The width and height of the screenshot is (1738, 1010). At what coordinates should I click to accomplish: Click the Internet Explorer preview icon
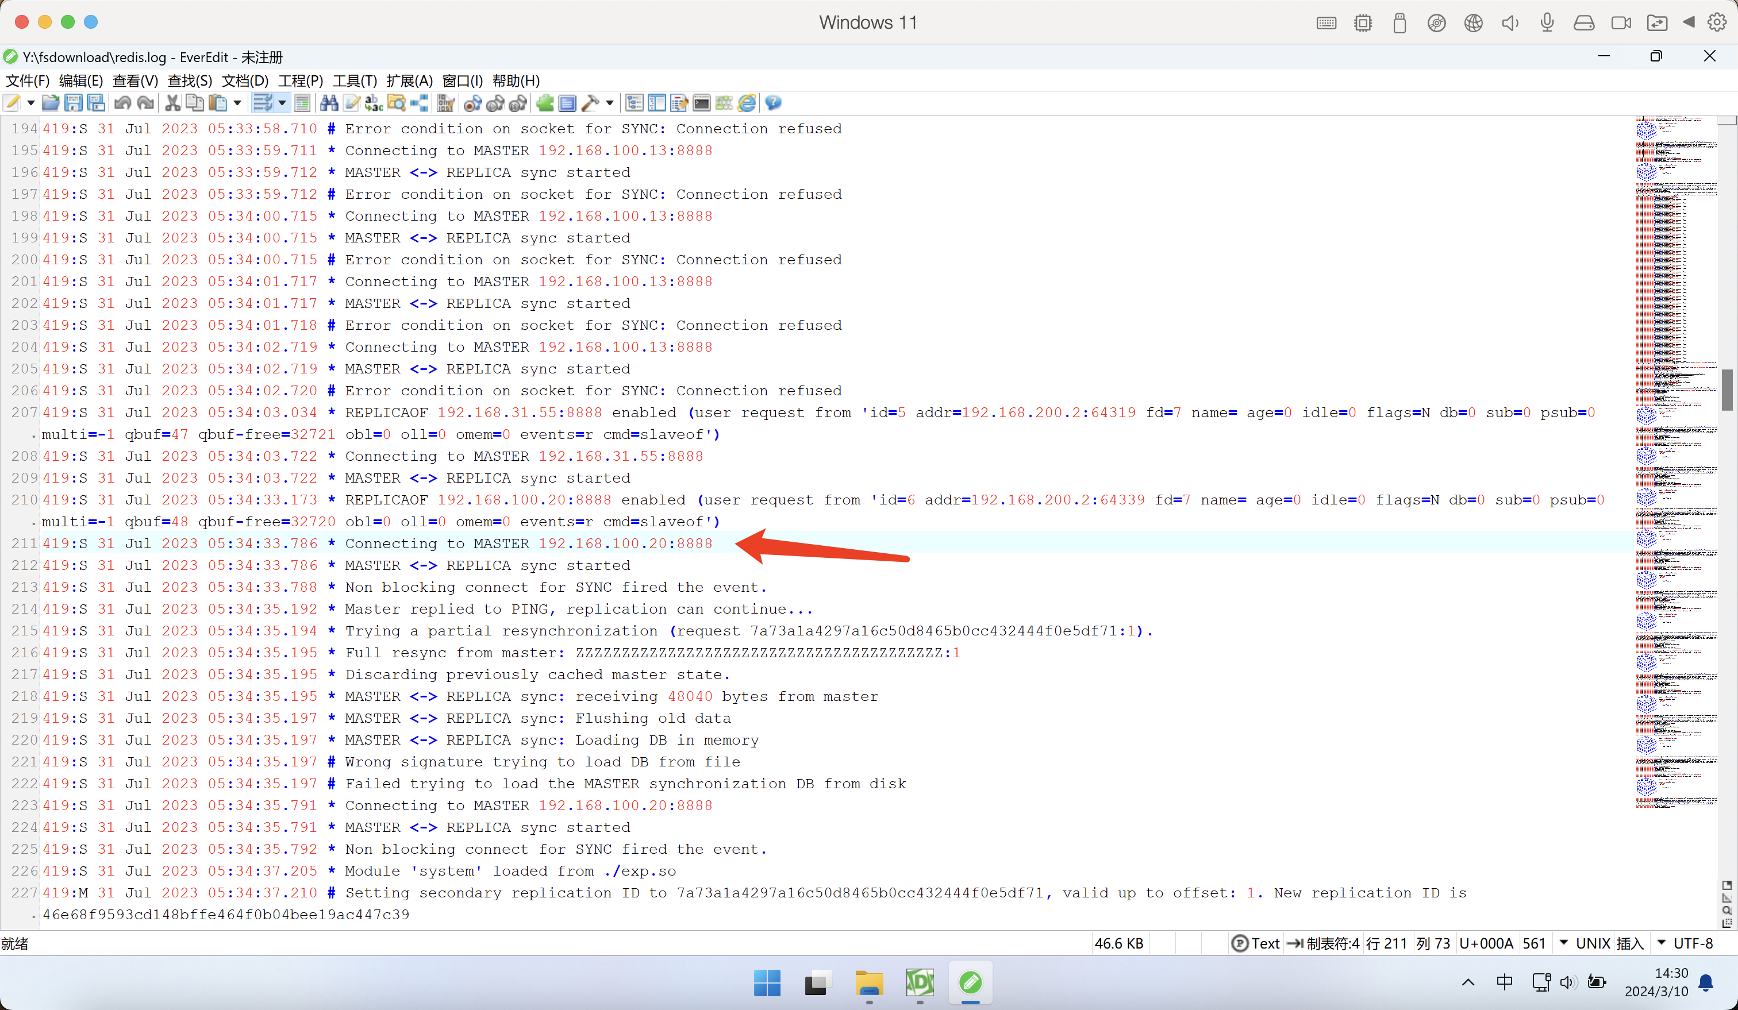(x=747, y=103)
